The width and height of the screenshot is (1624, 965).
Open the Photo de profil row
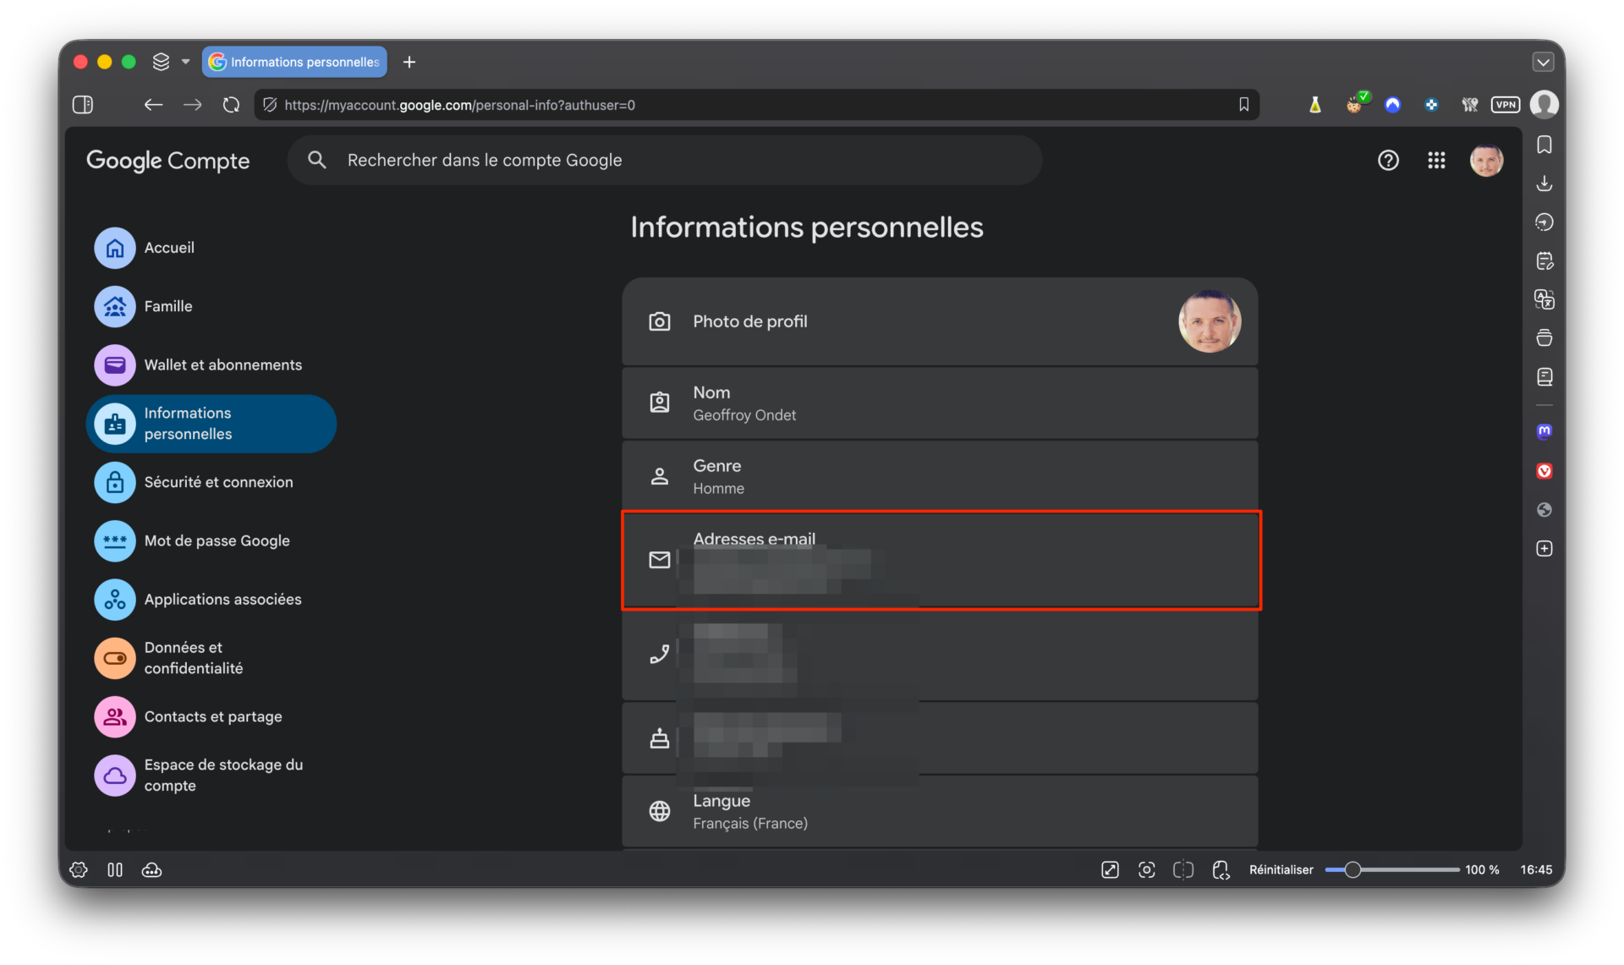(940, 321)
